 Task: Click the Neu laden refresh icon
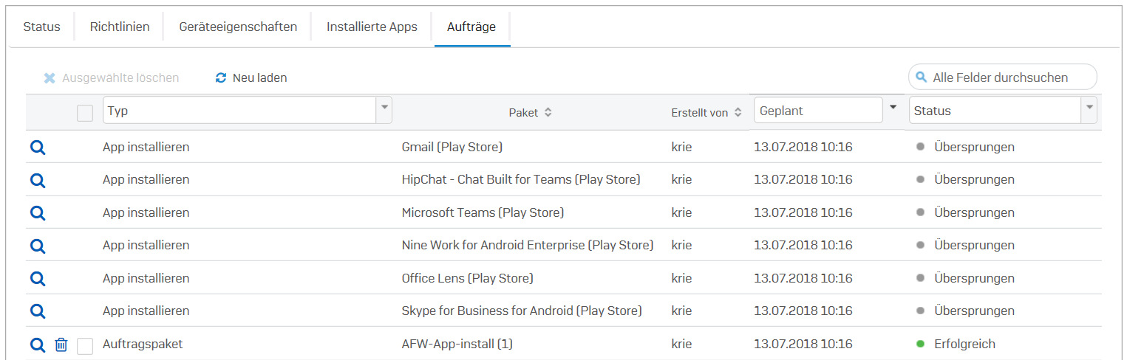[x=220, y=77]
